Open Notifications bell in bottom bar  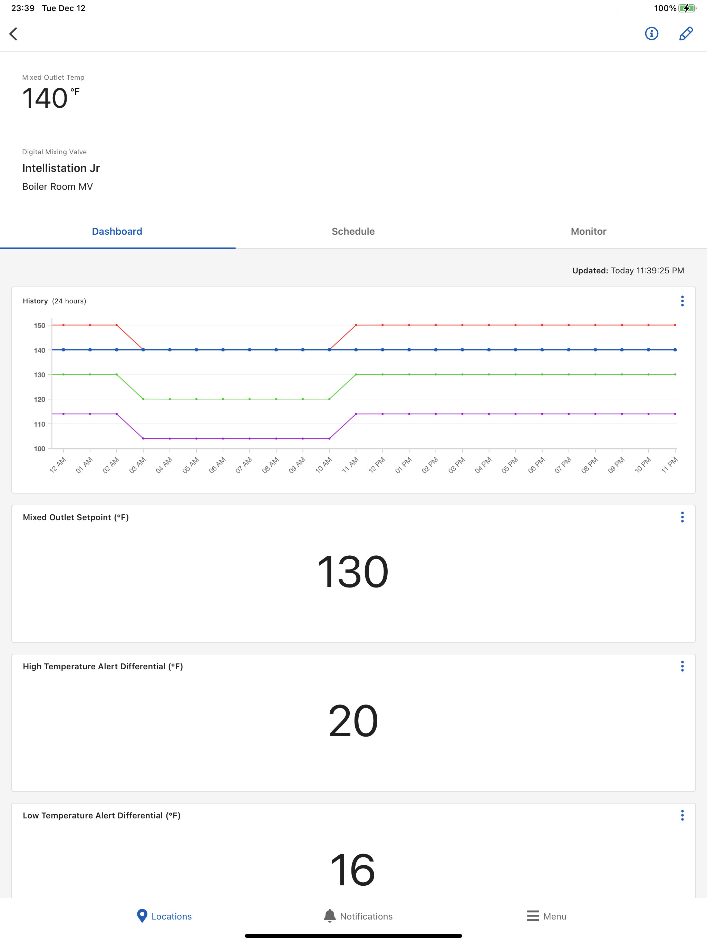coord(358,916)
